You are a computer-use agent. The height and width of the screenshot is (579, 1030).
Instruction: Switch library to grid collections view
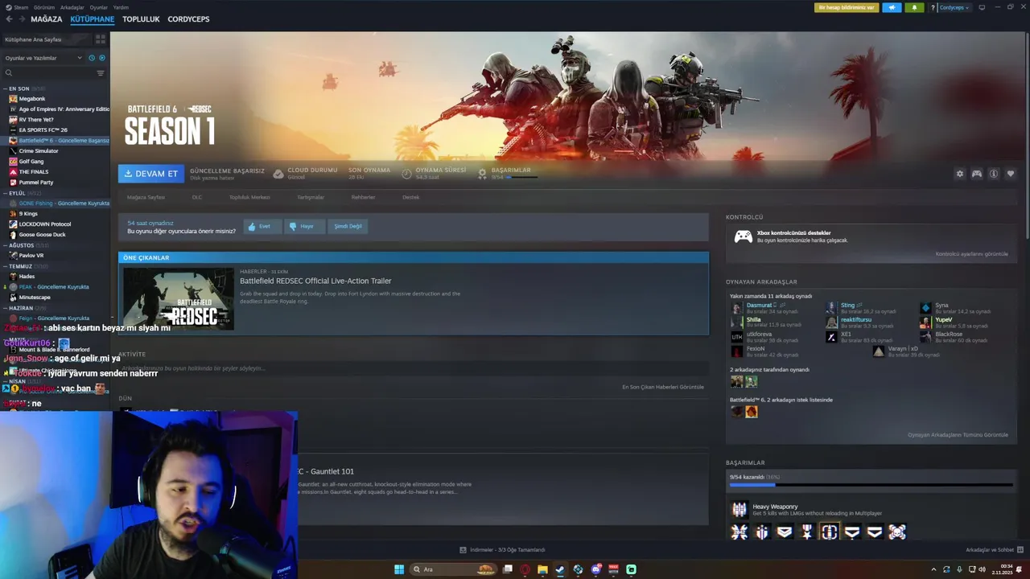(99, 39)
